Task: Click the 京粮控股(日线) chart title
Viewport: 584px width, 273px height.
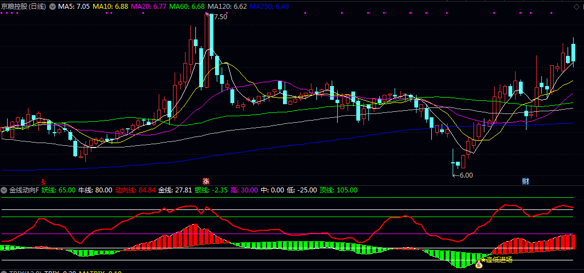Action: click(24, 7)
